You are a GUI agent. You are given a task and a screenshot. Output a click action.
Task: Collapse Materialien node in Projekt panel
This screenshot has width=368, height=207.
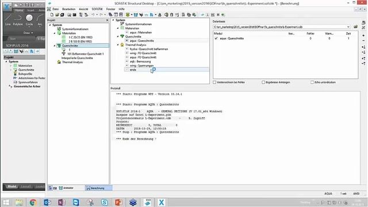point(55,33)
